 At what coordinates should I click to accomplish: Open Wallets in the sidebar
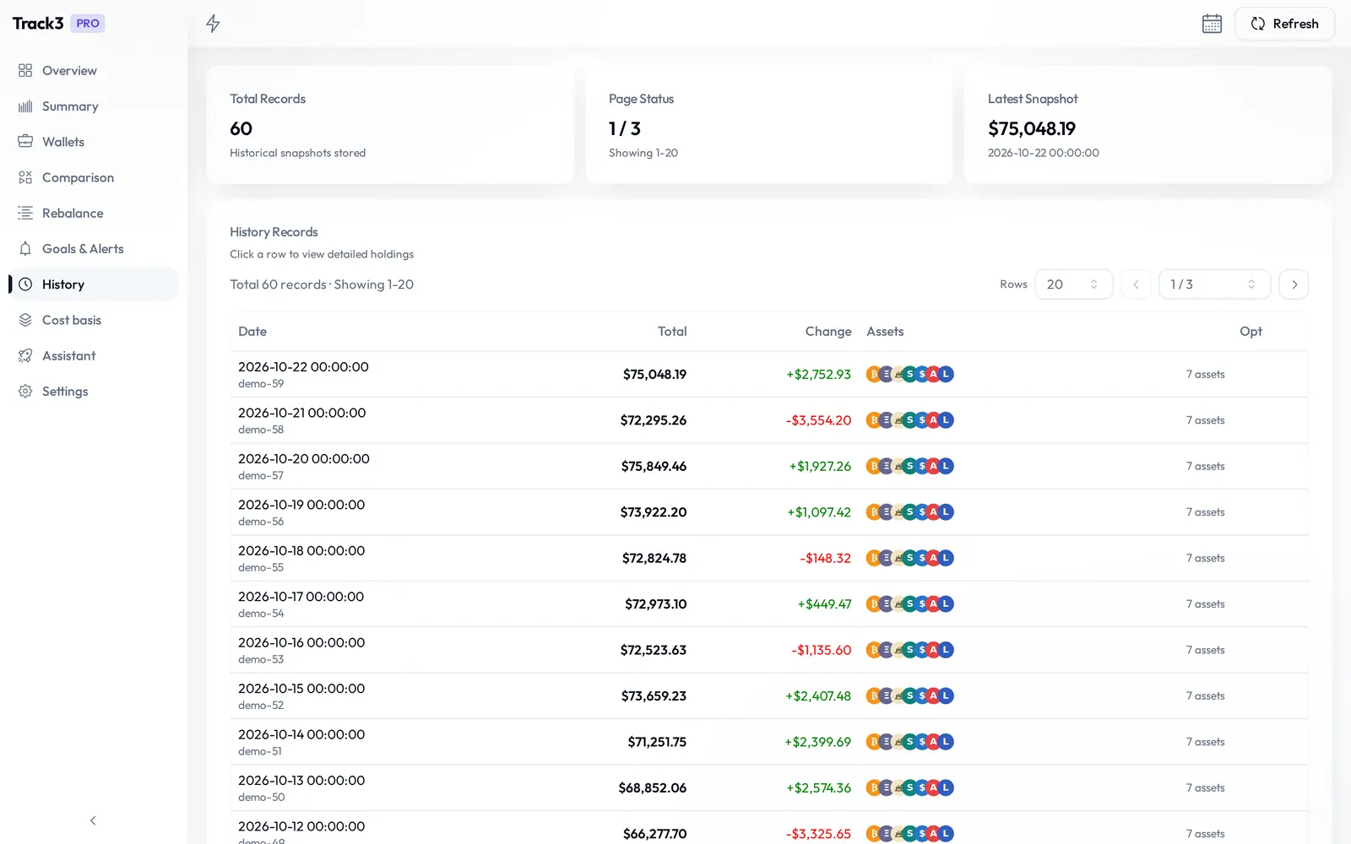point(94,142)
